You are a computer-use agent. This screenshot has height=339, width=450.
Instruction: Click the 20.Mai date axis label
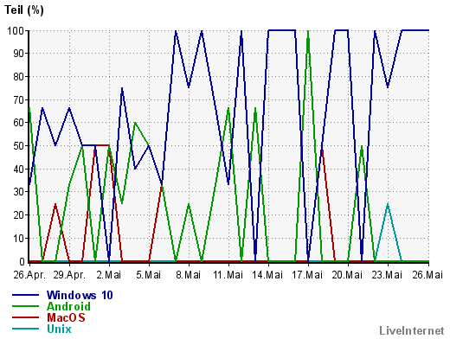[347, 275]
